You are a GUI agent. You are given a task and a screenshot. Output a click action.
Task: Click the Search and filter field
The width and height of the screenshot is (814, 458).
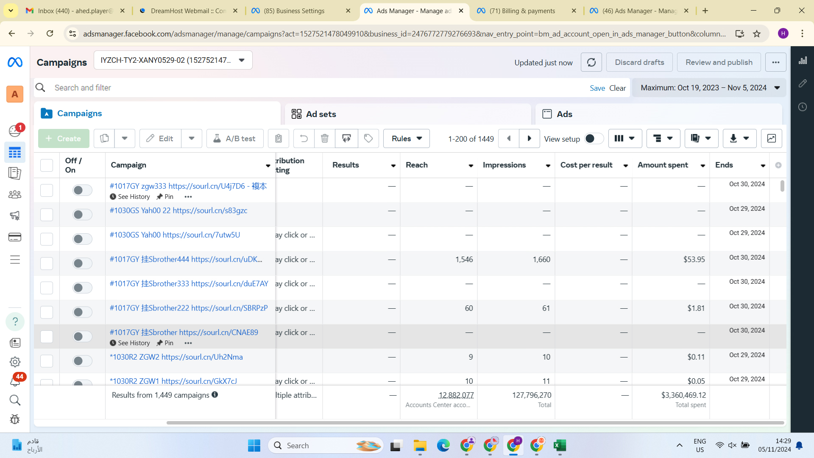[297, 88]
